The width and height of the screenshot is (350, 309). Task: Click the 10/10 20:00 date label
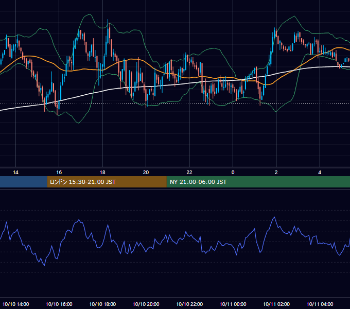point(146,304)
